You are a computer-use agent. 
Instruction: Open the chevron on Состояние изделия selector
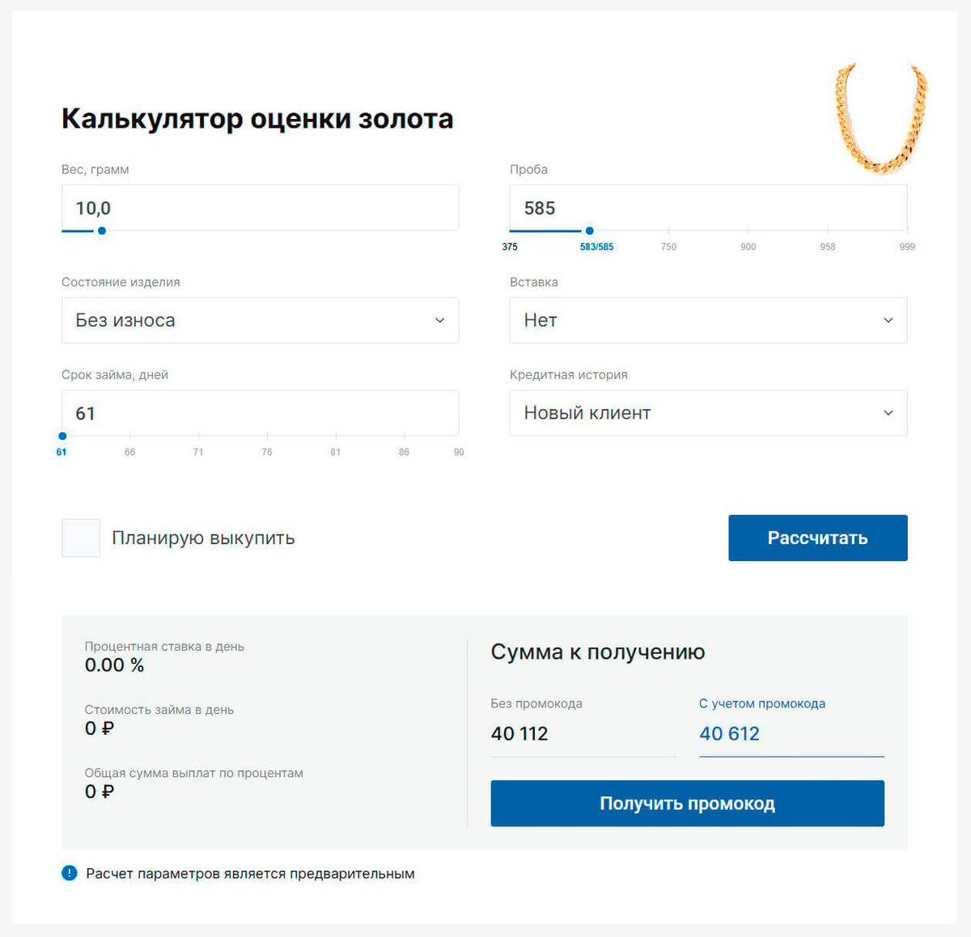pyautogui.click(x=439, y=320)
